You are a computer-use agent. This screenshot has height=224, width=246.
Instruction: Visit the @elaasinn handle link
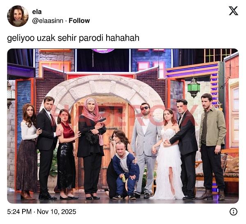48,21
